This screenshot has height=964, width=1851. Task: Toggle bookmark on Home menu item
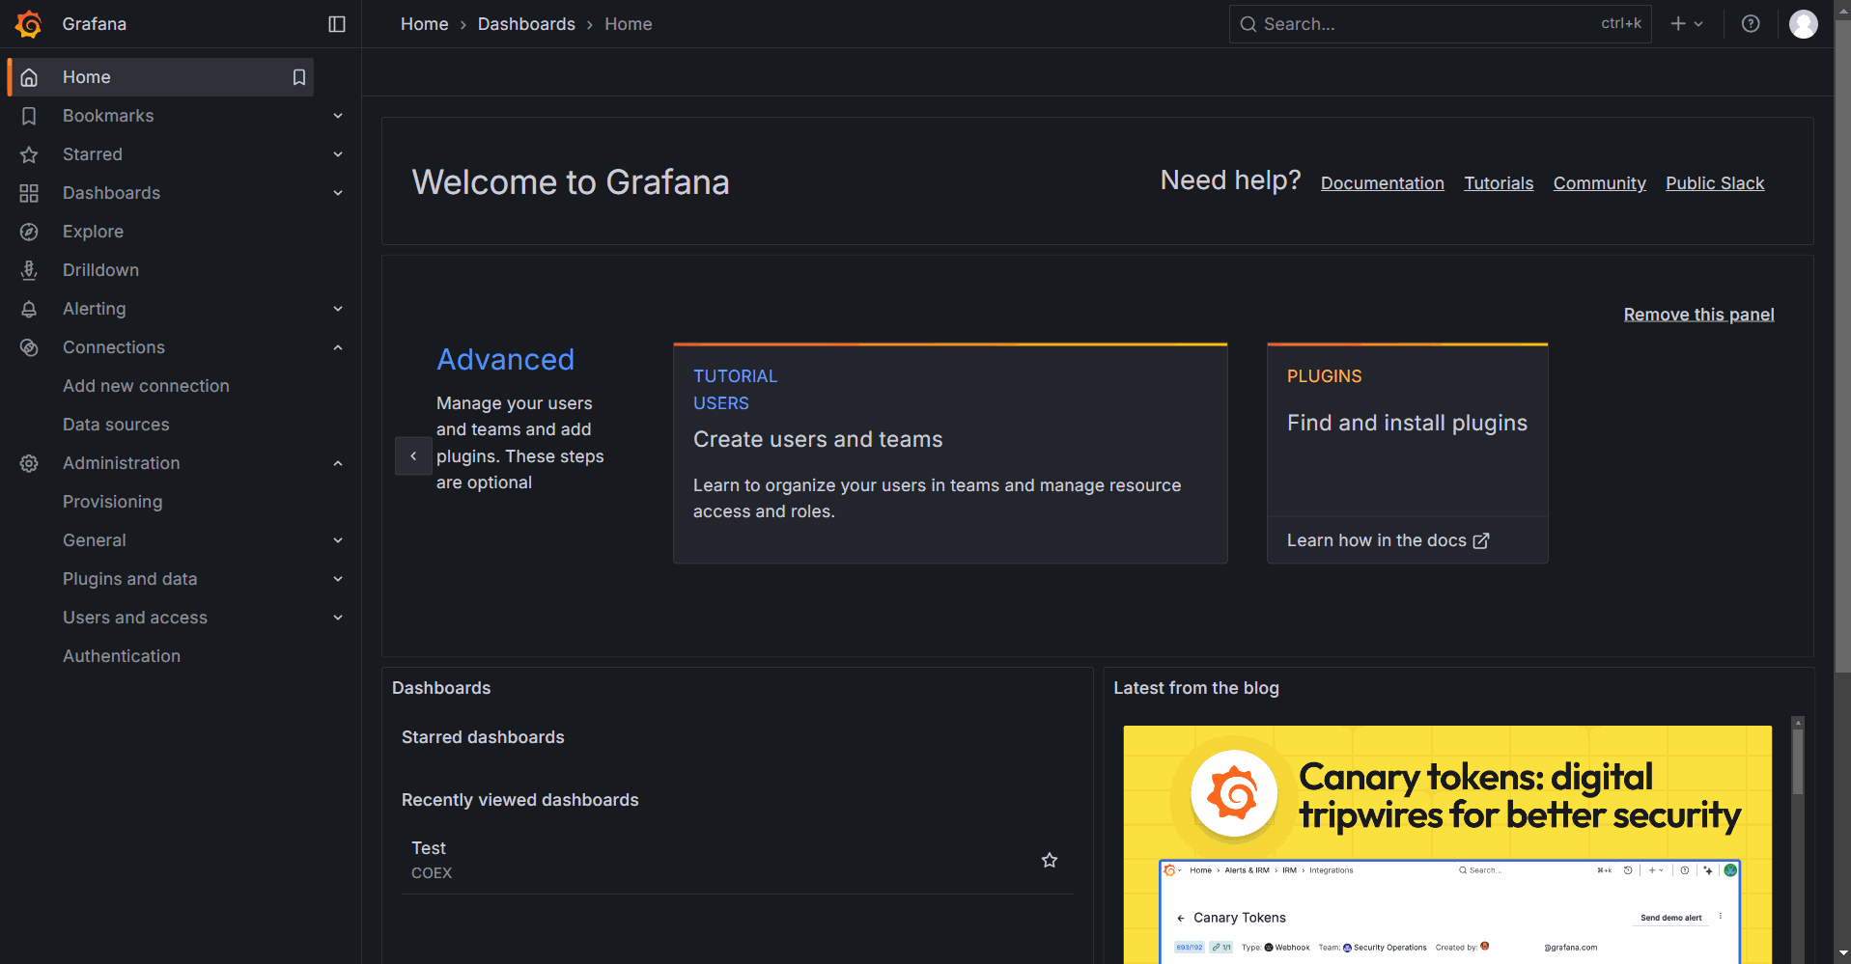point(299,77)
